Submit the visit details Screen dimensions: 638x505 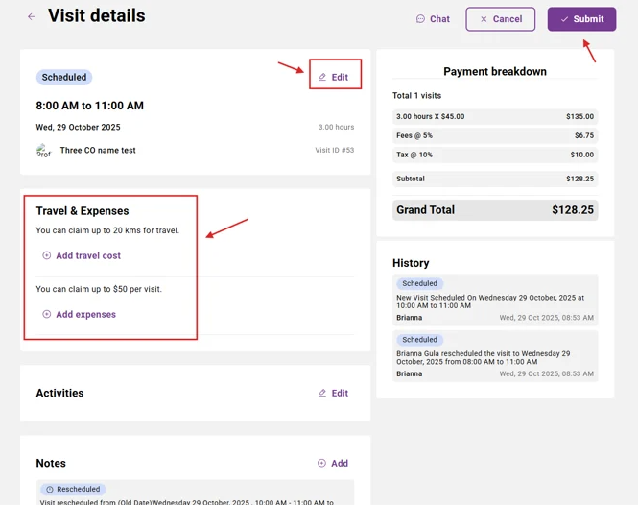pos(581,19)
